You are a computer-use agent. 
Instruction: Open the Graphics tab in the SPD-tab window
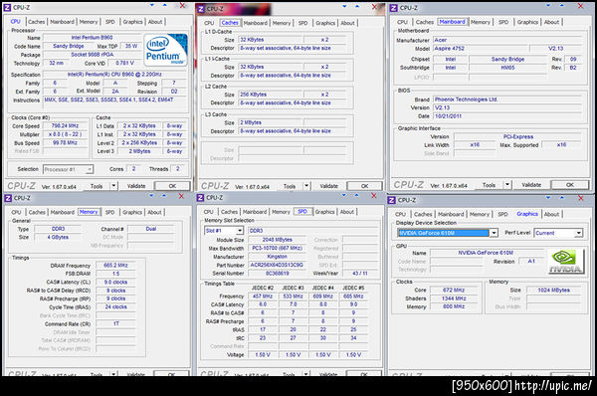click(x=324, y=212)
